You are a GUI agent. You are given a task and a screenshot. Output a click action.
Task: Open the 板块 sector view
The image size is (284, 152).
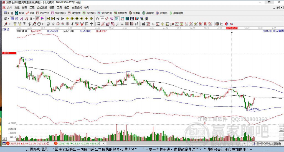pos(19,13)
